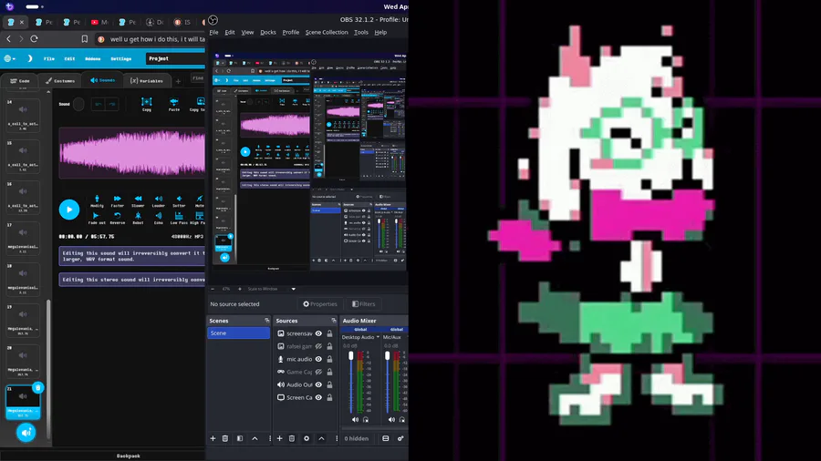Click the Louder effect icon
821x461 pixels.
click(158, 199)
